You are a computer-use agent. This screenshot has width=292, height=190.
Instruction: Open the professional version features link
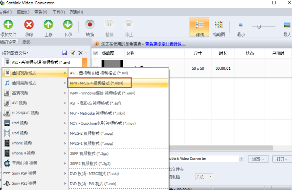click(x=165, y=44)
